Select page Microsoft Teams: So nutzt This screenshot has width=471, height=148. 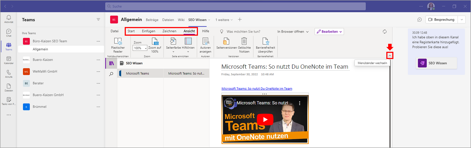click(187, 73)
